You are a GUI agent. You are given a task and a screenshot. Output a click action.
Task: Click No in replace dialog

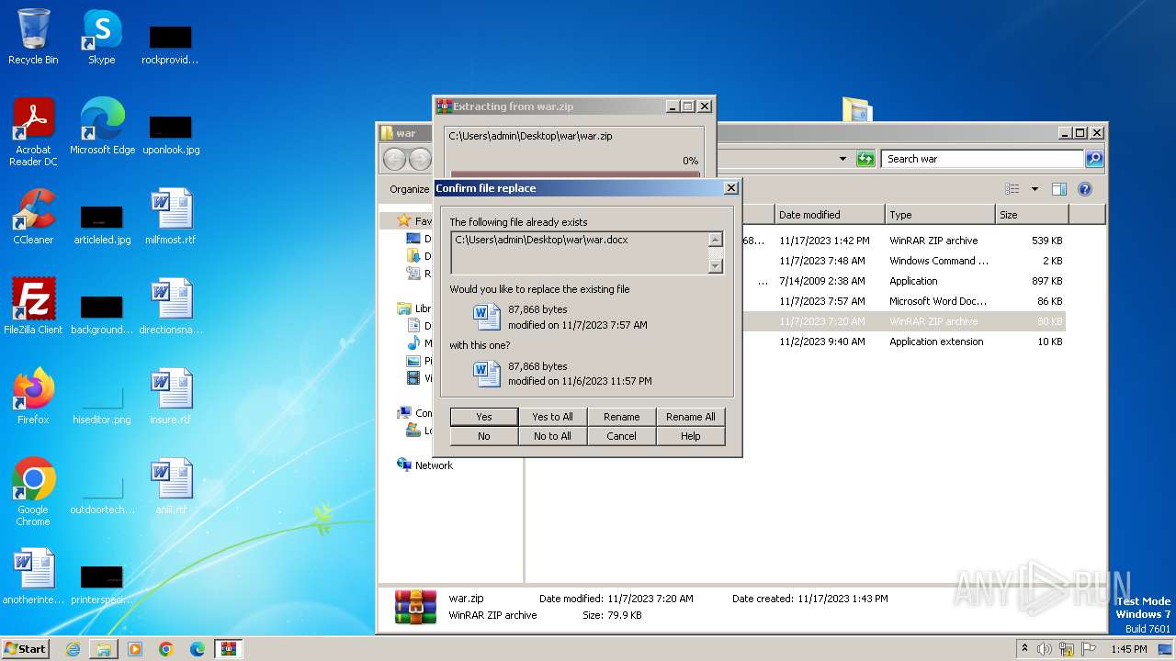484,436
